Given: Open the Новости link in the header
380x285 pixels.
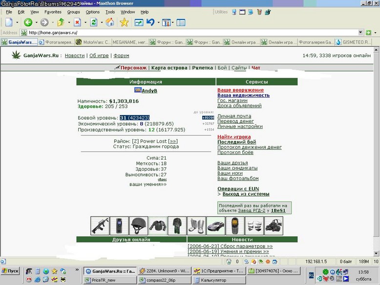Looking at the screenshot, I should pyautogui.click(x=75, y=56).
